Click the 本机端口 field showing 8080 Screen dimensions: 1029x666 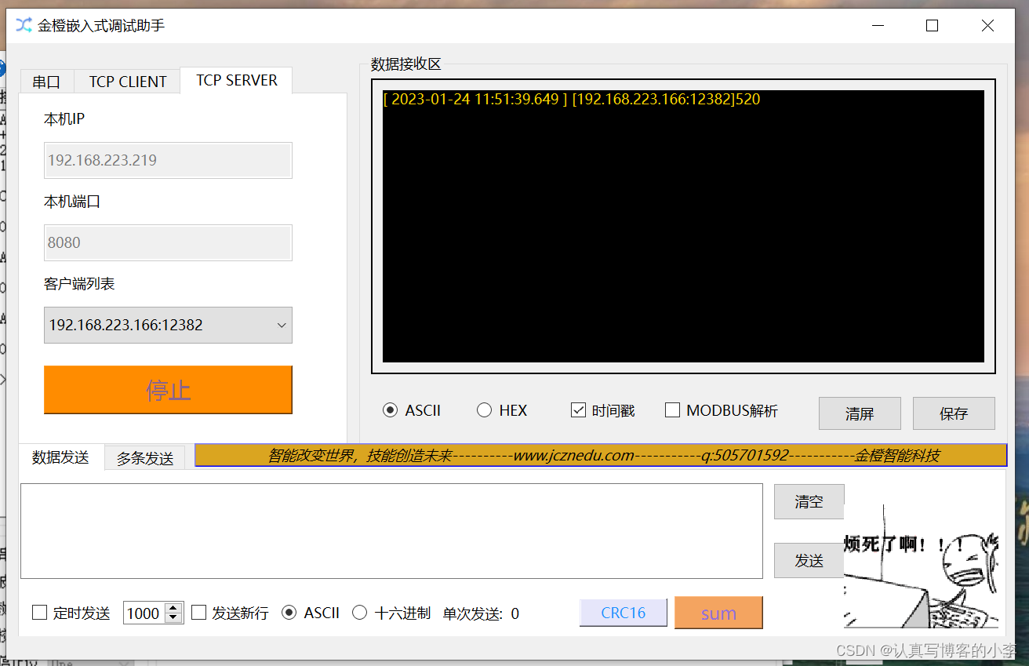[168, 242]
